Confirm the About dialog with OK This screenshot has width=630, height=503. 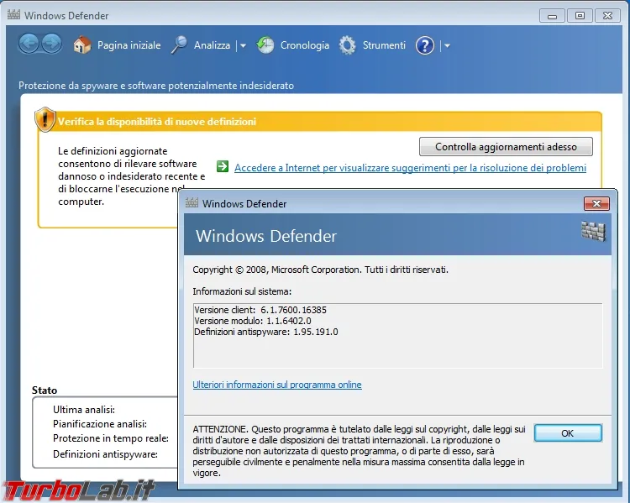tap(568, 433)
